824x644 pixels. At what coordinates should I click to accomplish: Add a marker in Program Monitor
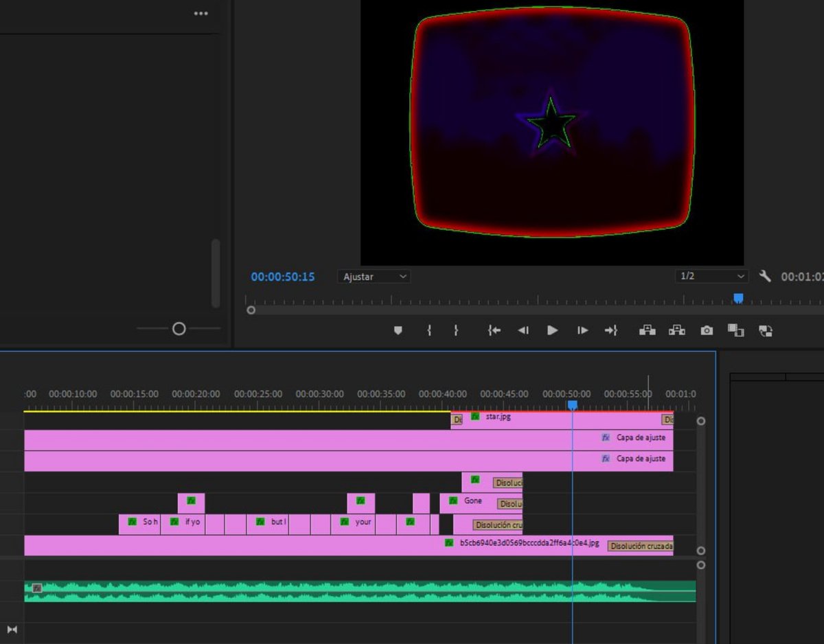pos(398,330)
